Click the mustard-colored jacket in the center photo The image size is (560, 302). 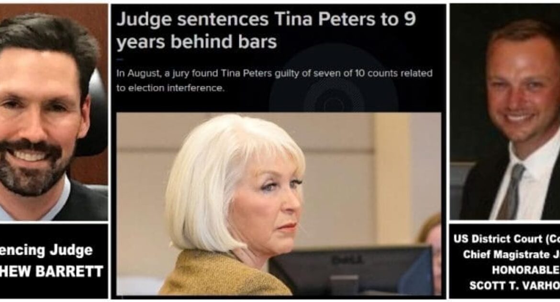coord(225,273)
